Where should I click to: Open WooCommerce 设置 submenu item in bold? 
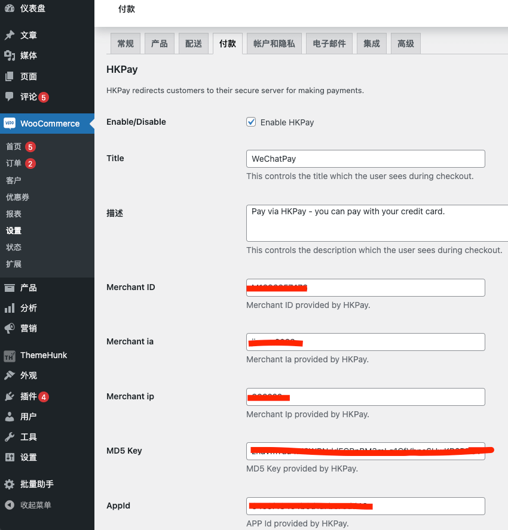[x=14, y=230]
